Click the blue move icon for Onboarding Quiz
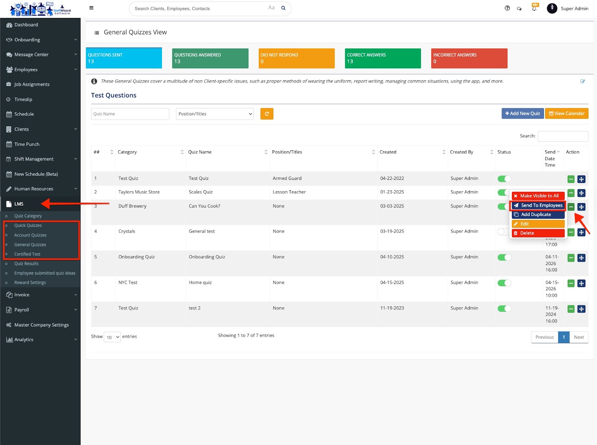 click(x=581, y=258)
